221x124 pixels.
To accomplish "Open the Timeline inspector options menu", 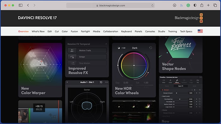I will [200, 77].
